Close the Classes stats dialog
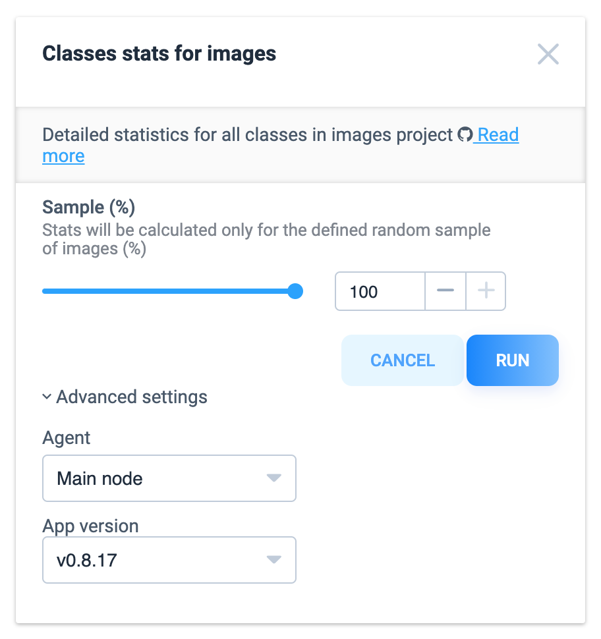This screenshot has height=639, width=601. click(548, 54)
